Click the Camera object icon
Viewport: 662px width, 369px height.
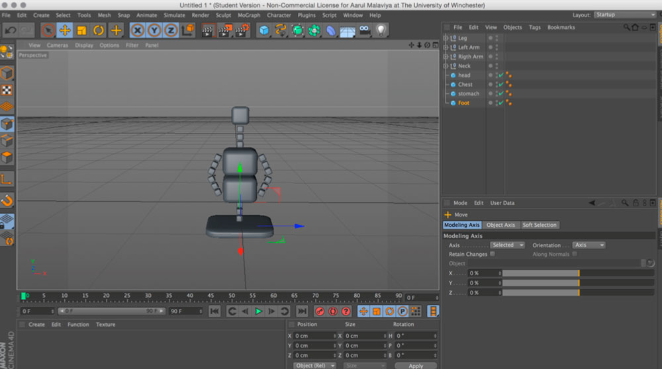[x=364, y=30]
